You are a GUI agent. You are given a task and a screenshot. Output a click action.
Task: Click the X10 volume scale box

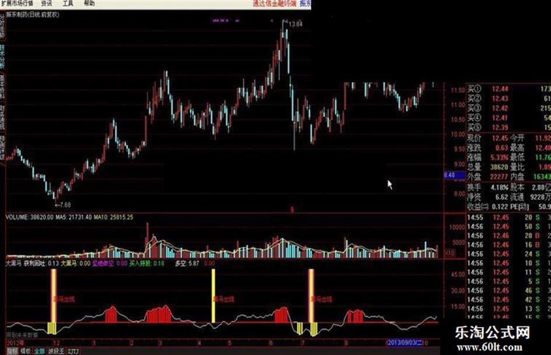[450, 253]
